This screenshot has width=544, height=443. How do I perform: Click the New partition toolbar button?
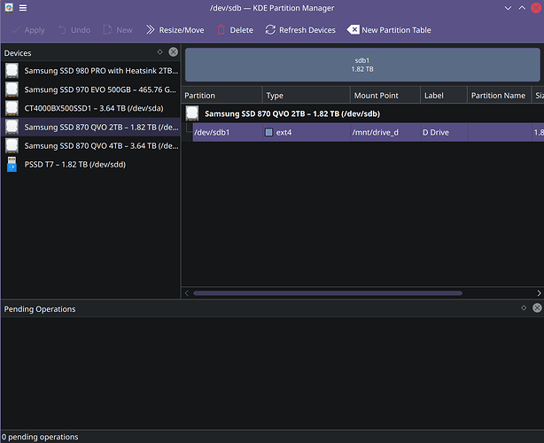[118, 30]
